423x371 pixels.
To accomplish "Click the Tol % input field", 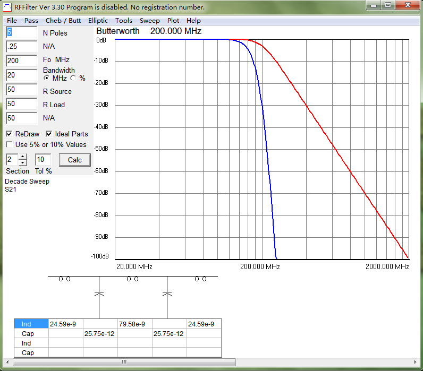I will 43,160.
